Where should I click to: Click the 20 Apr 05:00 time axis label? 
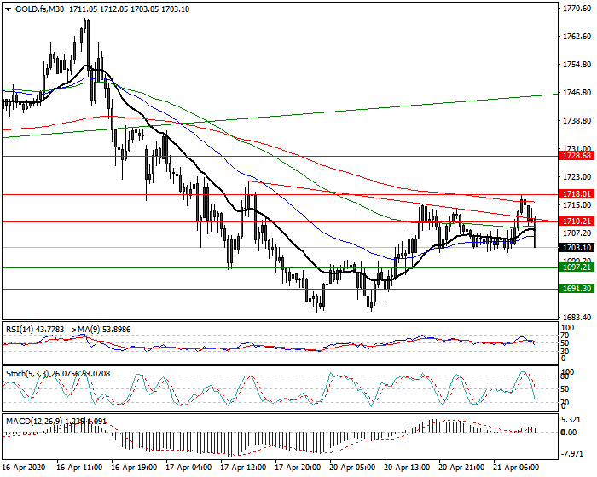352,468
